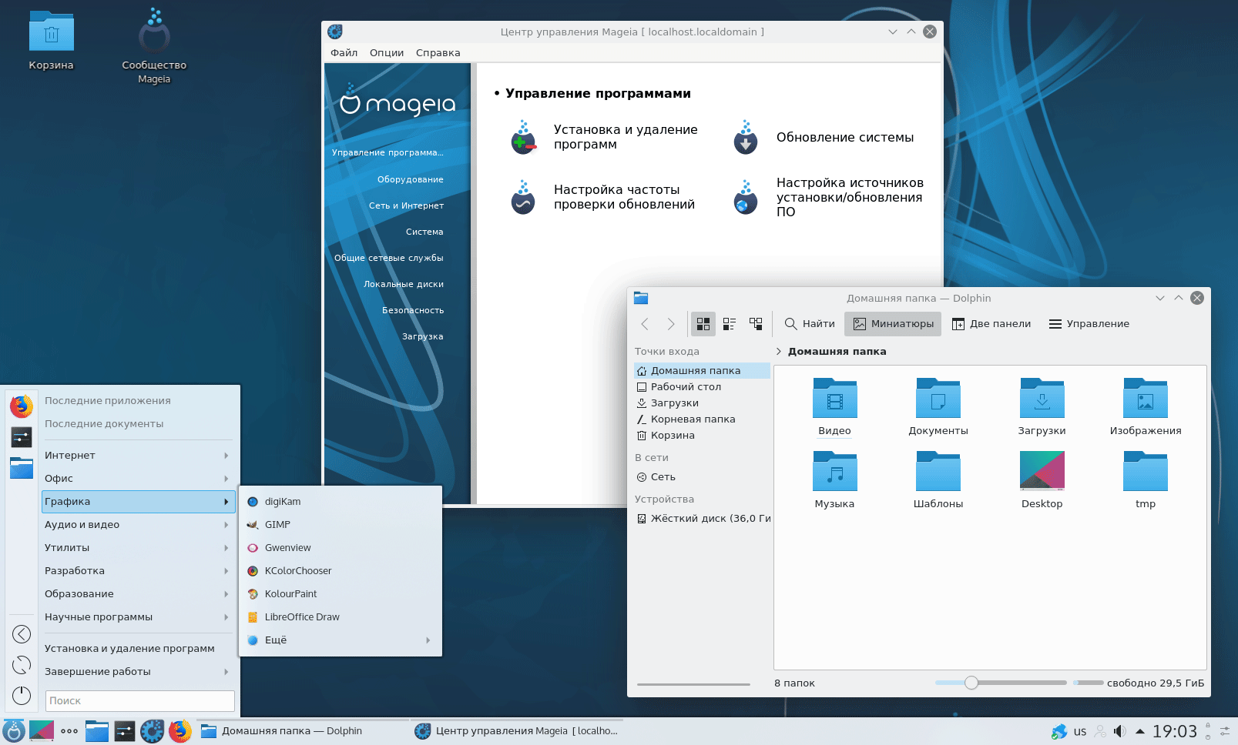Viewport: 1238px width, 745px height.
Task: Click the System Update icon
Action: coord(746,138)
